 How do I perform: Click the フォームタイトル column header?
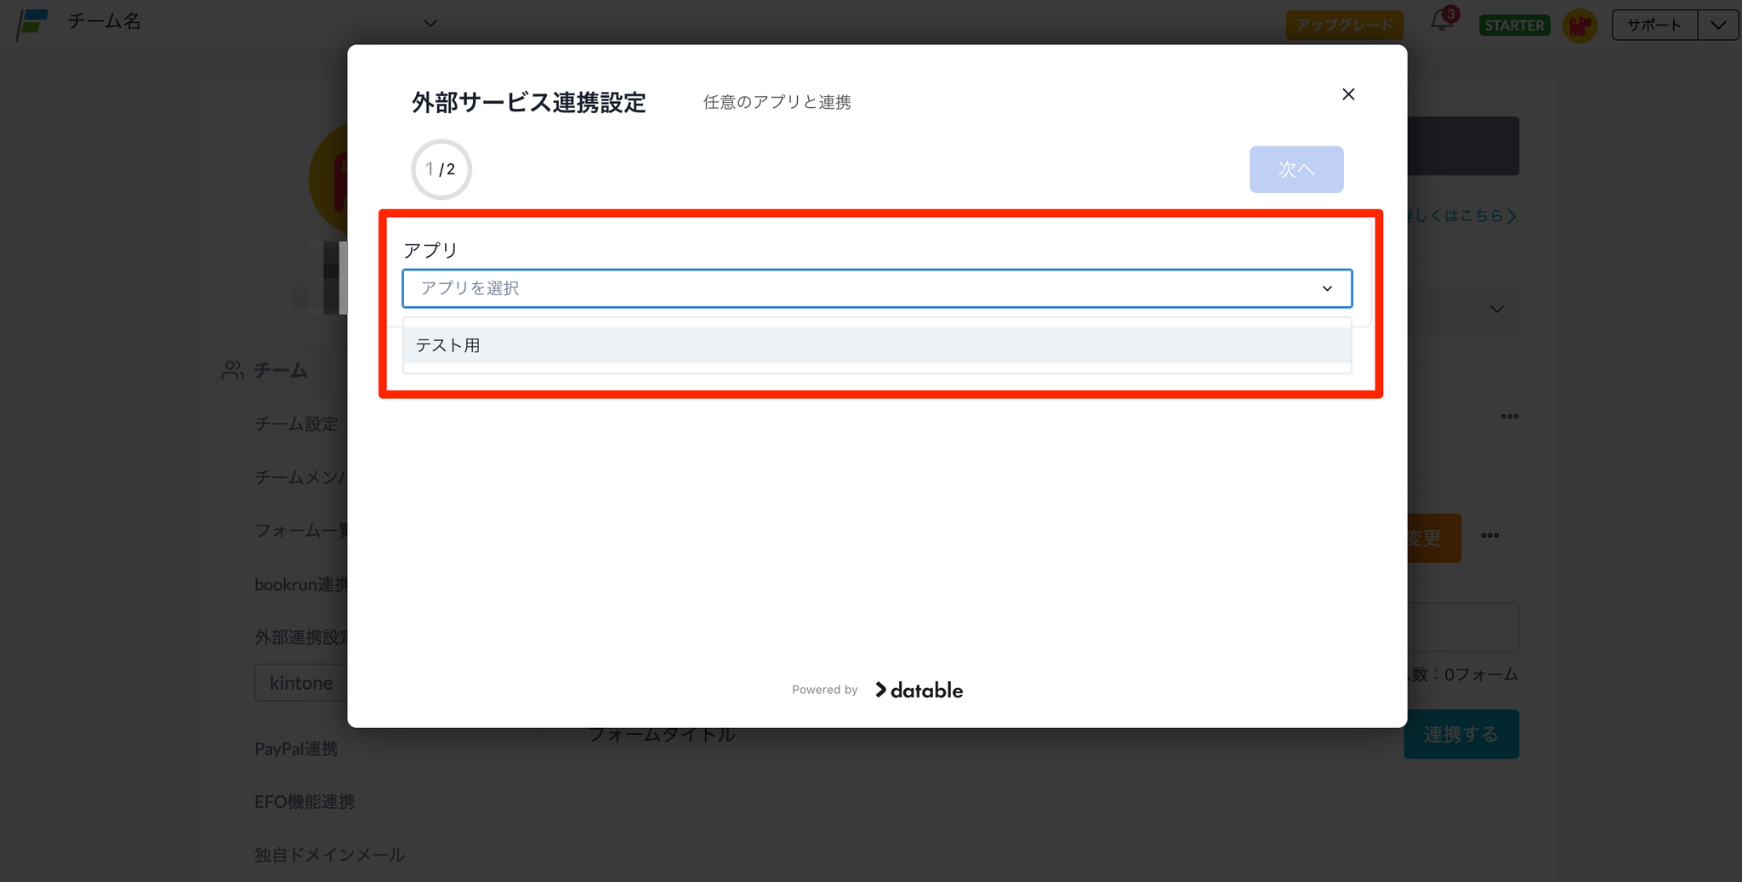[x=662, y=734]
